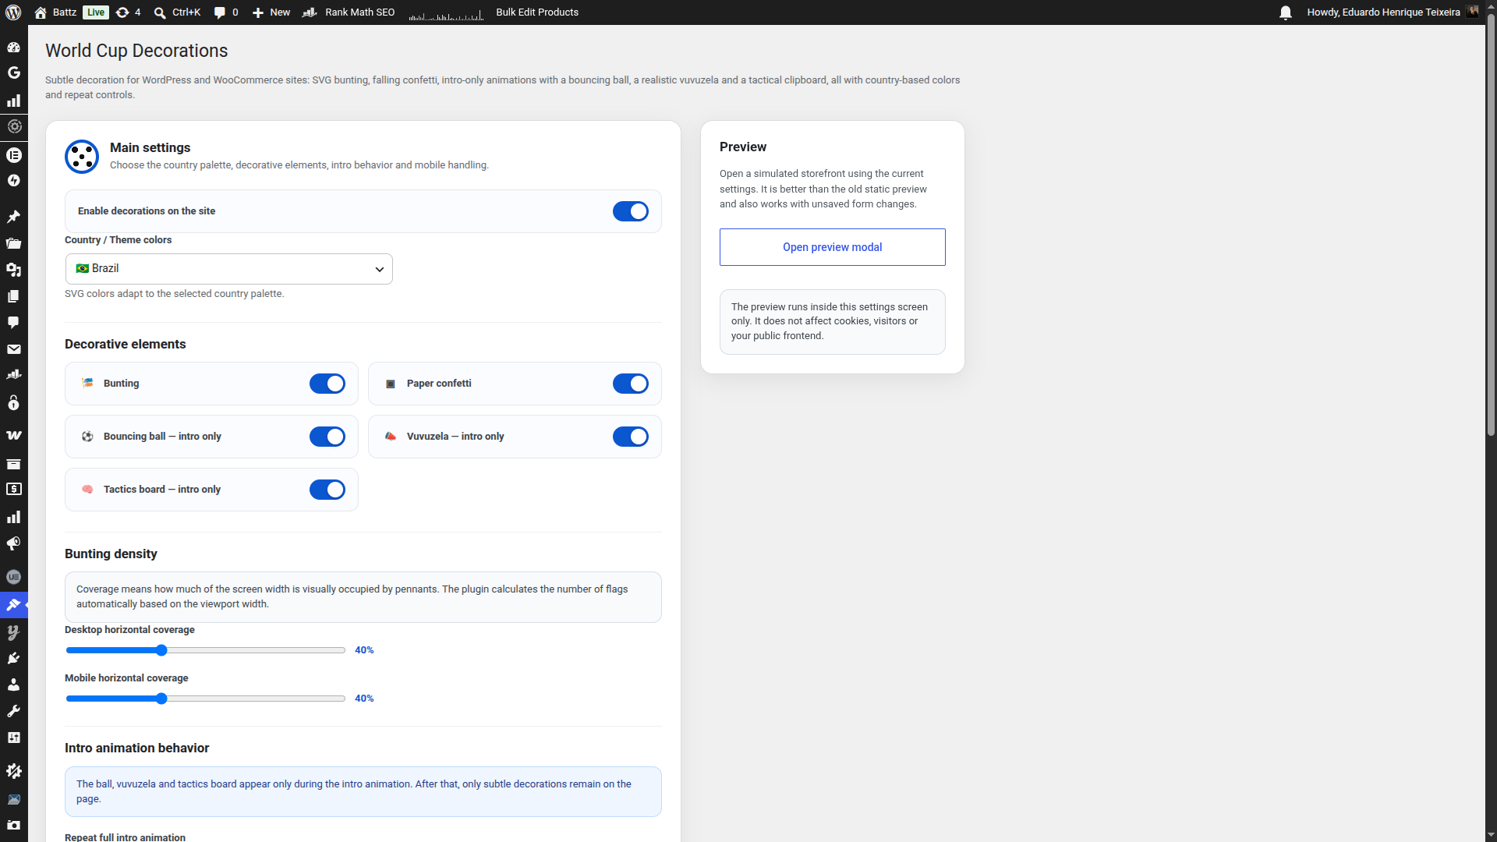
Task: Open Howdy, Eduardo Henrique Teixeira account menu
Action: tap(1393, 12)
